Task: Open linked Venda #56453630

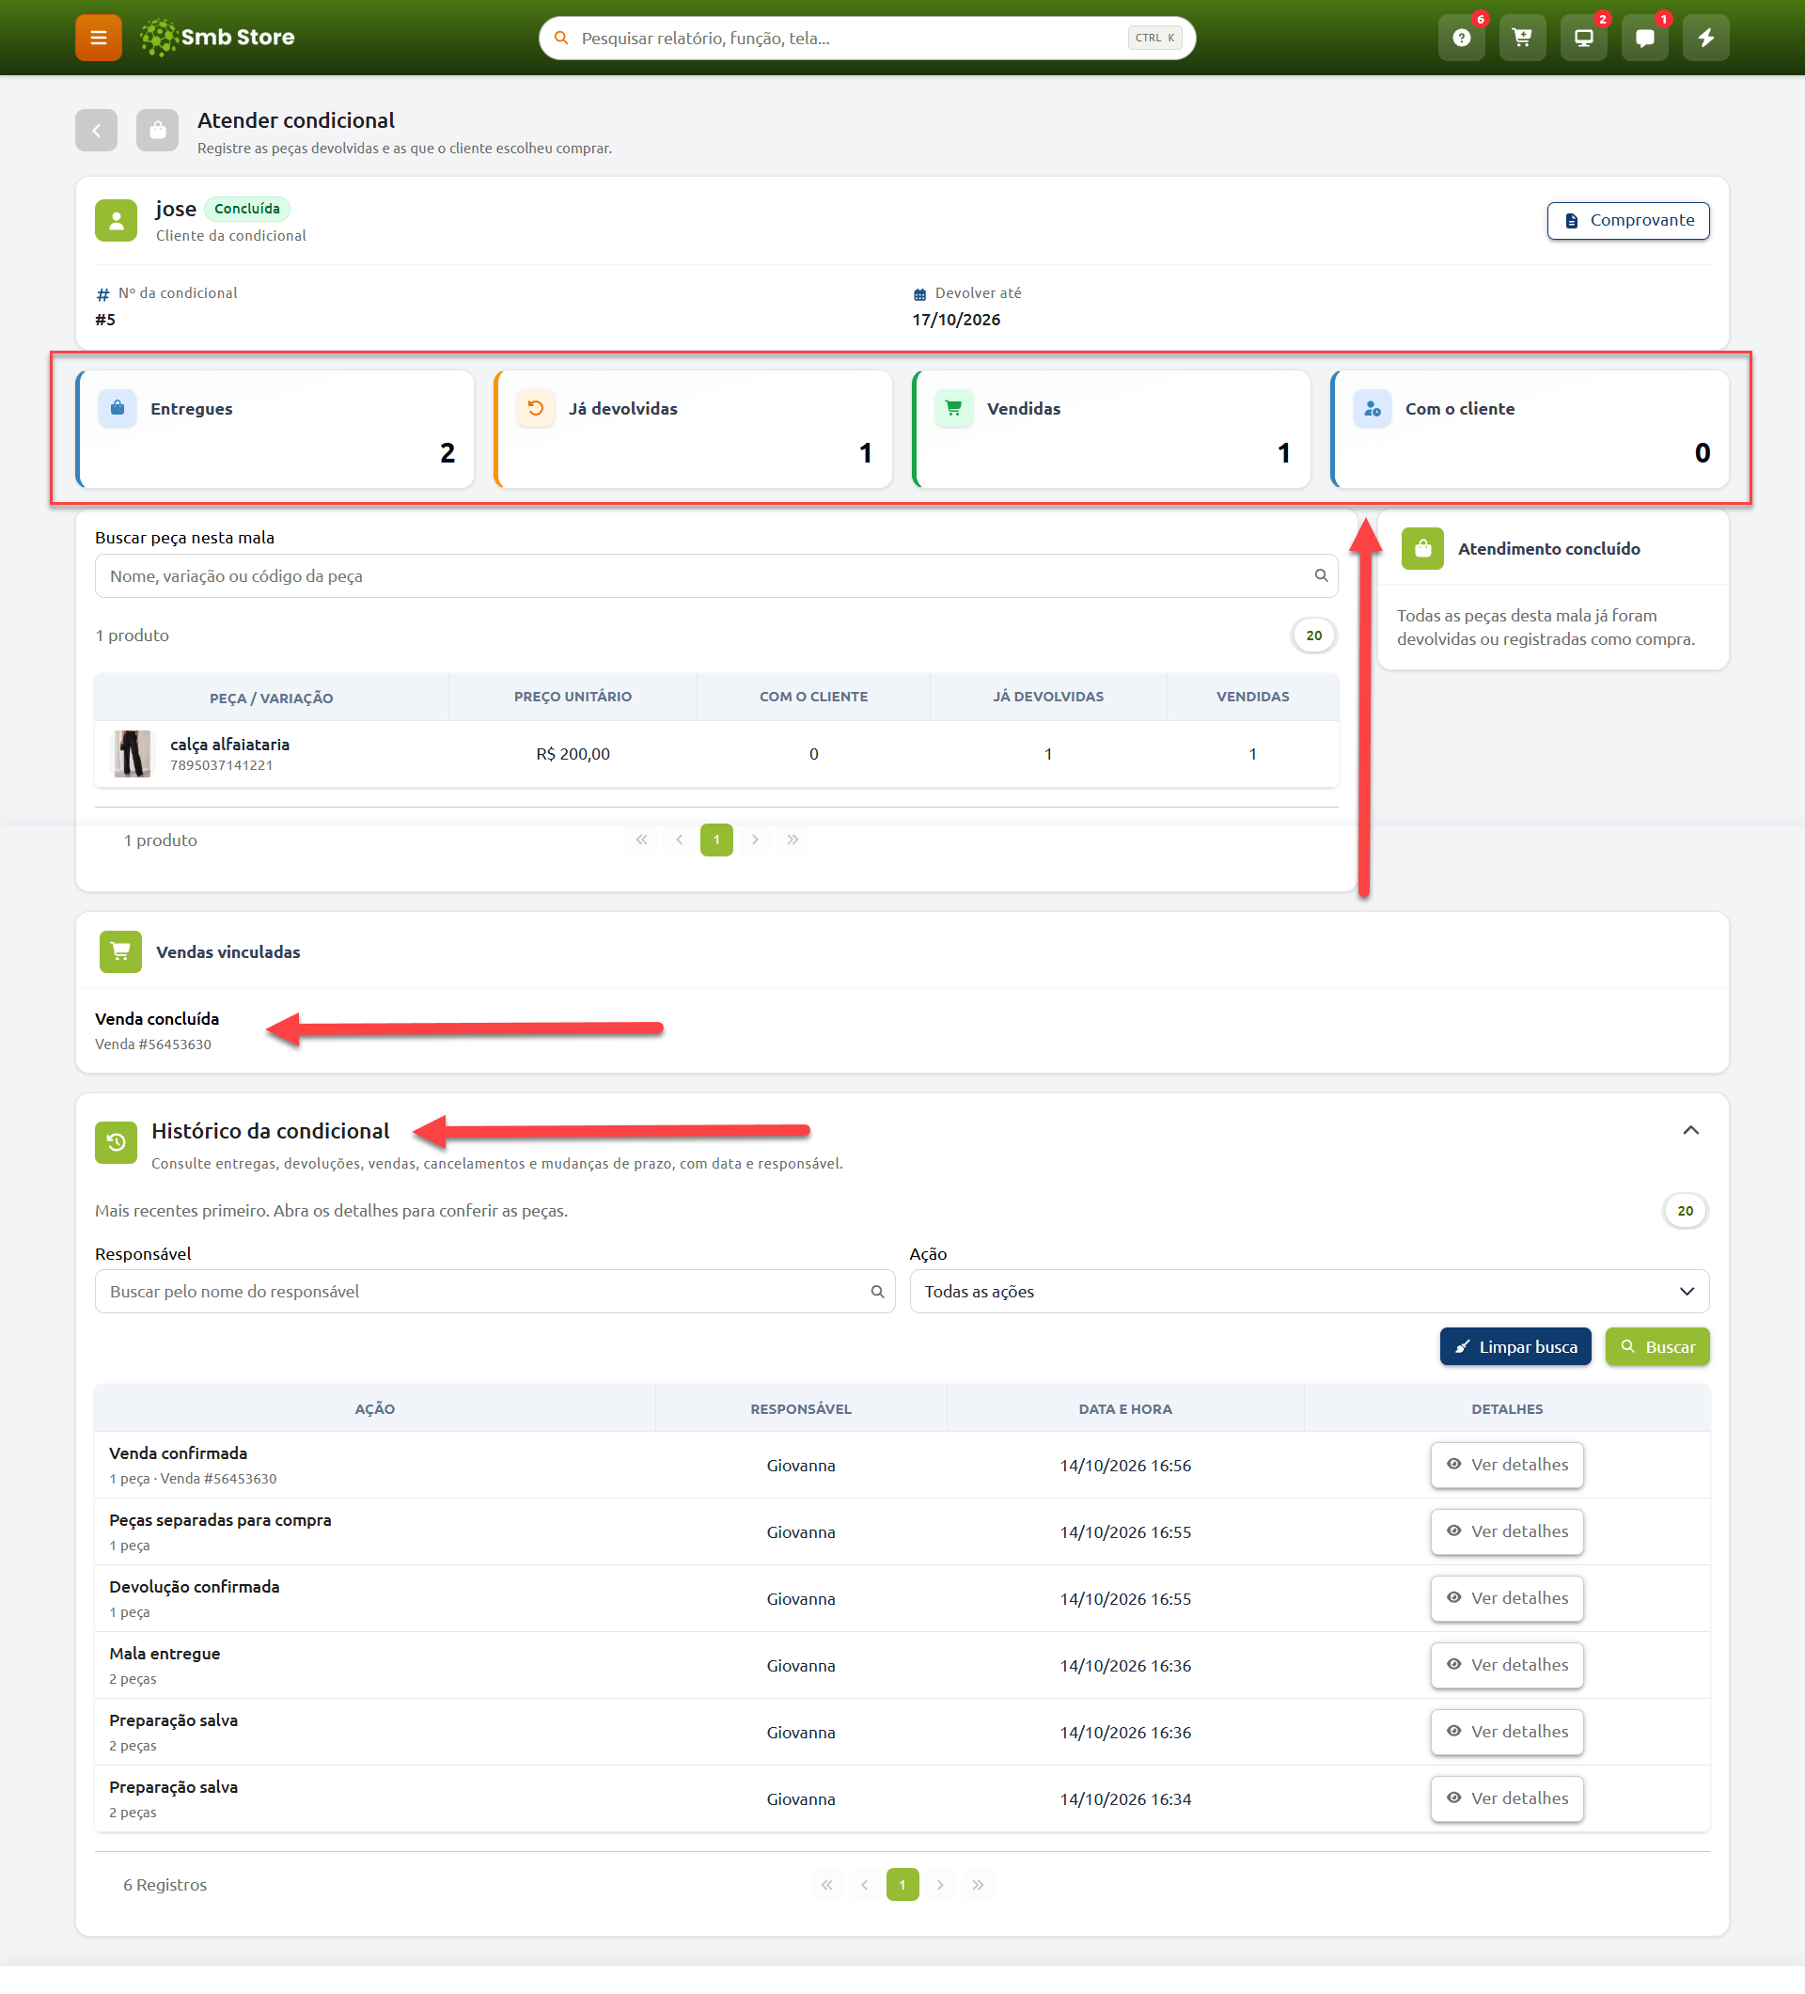Action: click(x=153, y=1044)
